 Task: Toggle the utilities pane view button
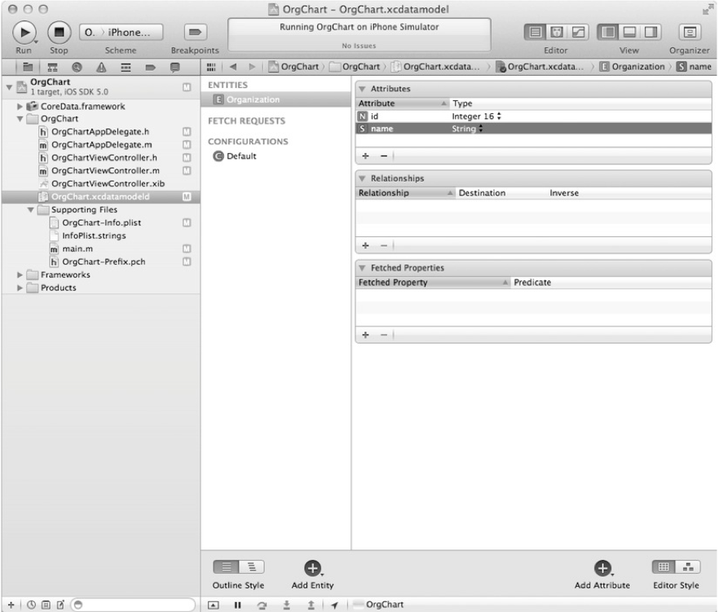click(651, 32)
